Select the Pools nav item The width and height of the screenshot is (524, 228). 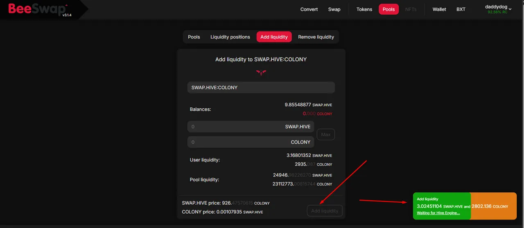pos(388,9)
